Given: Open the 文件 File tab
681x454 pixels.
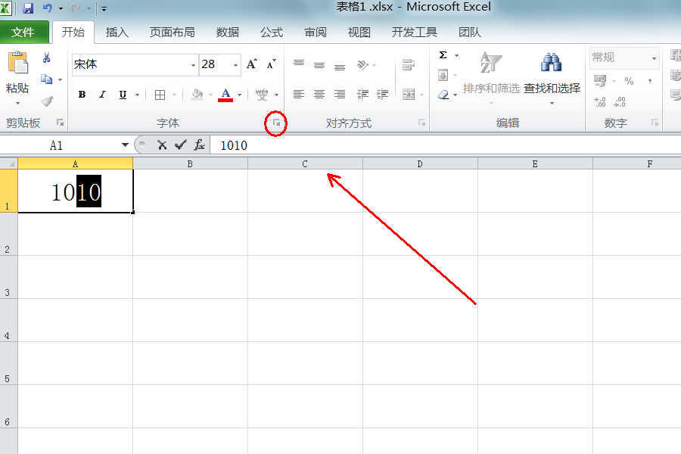Looking at the screenshot, I should [23, 32].
